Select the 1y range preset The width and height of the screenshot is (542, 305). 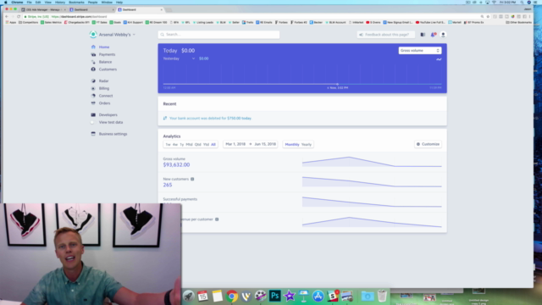click(182, 145)
